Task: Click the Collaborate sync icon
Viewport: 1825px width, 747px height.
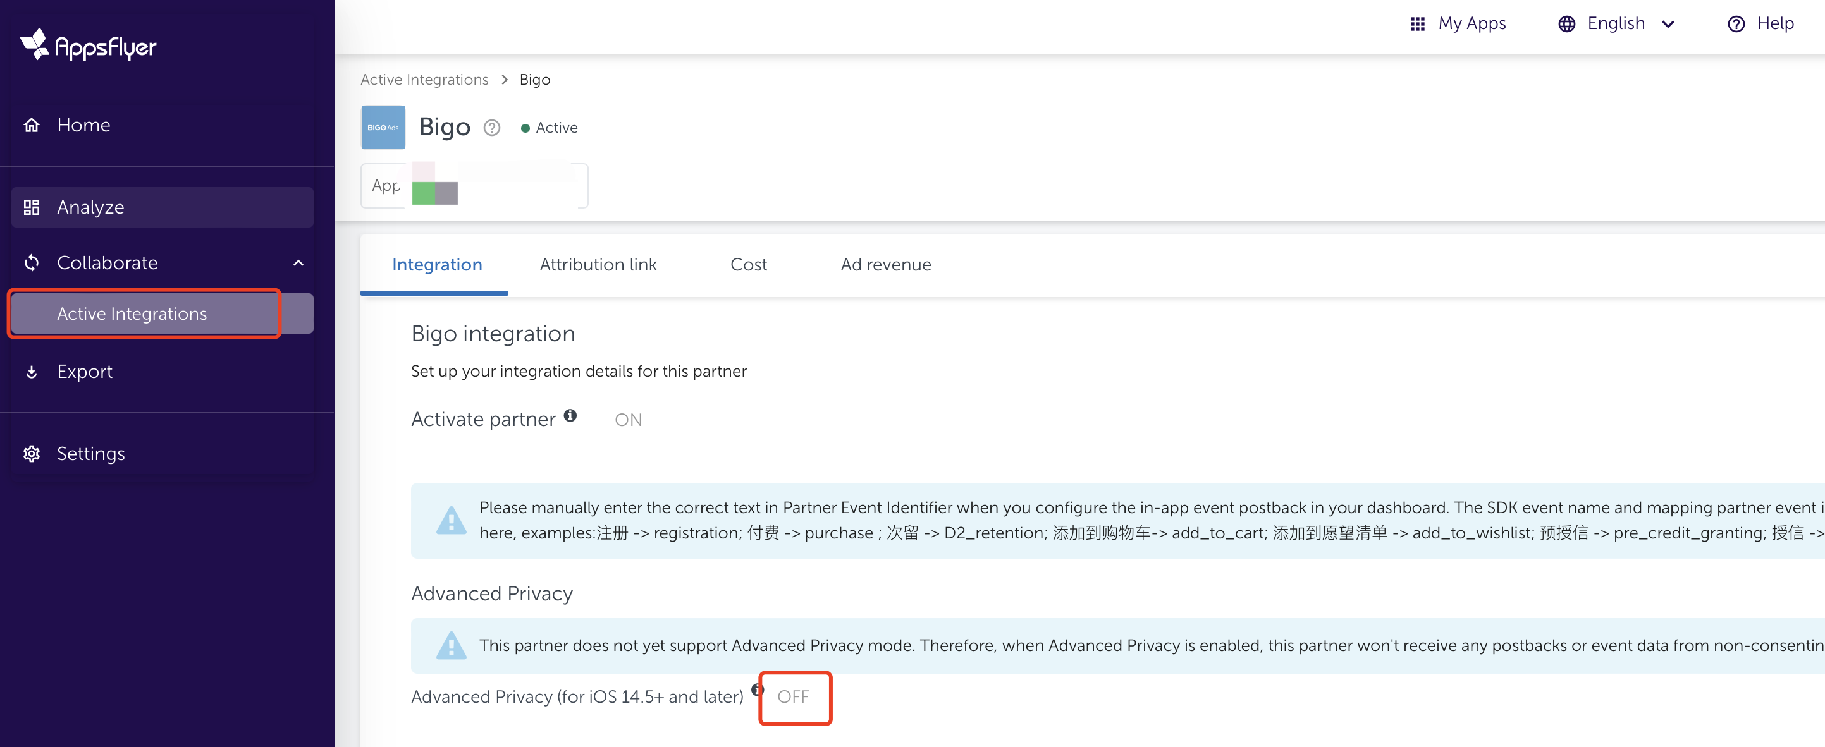Action: click(x=32, y=263)
